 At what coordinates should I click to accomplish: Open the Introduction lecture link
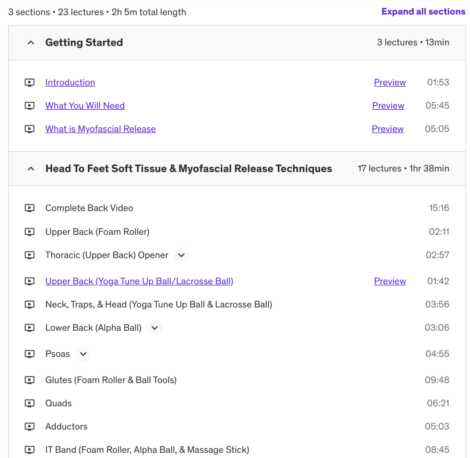70,83
